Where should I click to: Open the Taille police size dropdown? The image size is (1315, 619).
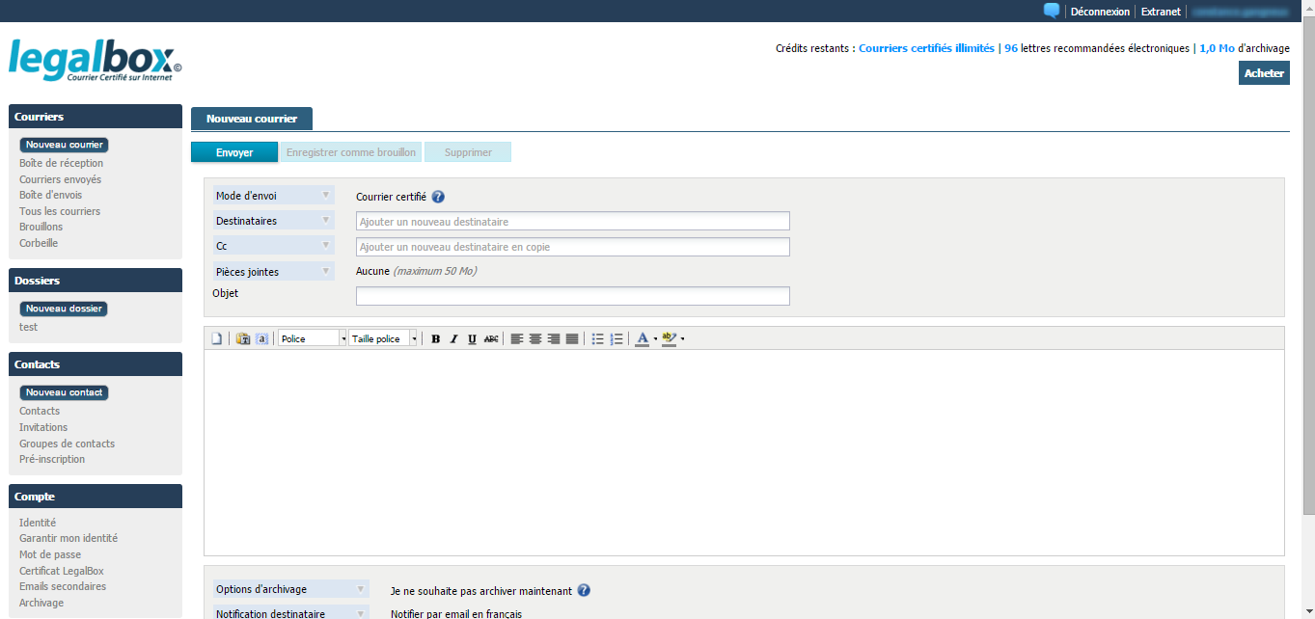click(384, 338)
